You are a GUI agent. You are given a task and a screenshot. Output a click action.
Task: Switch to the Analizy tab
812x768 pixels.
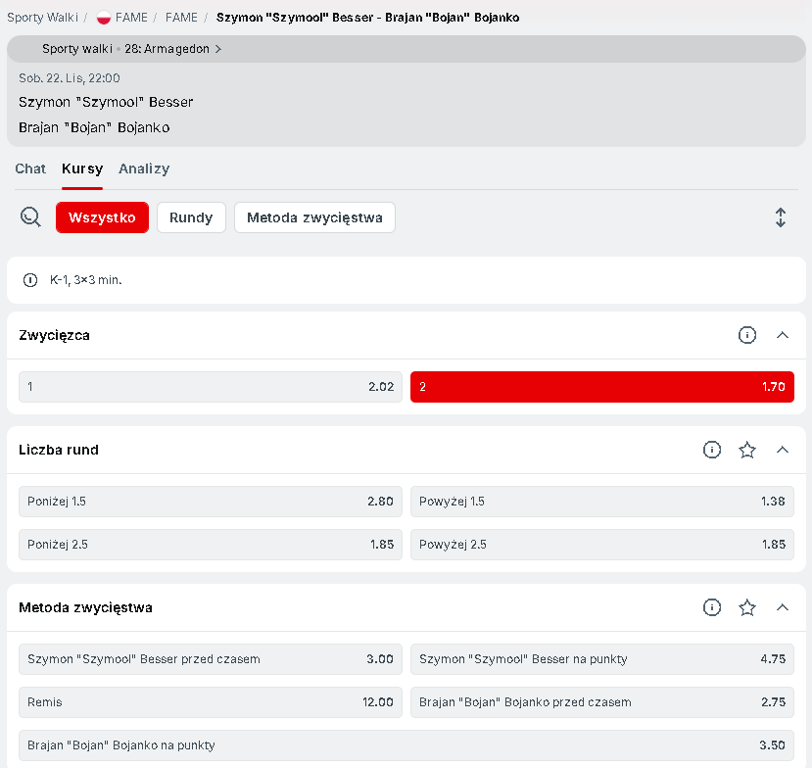click(144, 168)
